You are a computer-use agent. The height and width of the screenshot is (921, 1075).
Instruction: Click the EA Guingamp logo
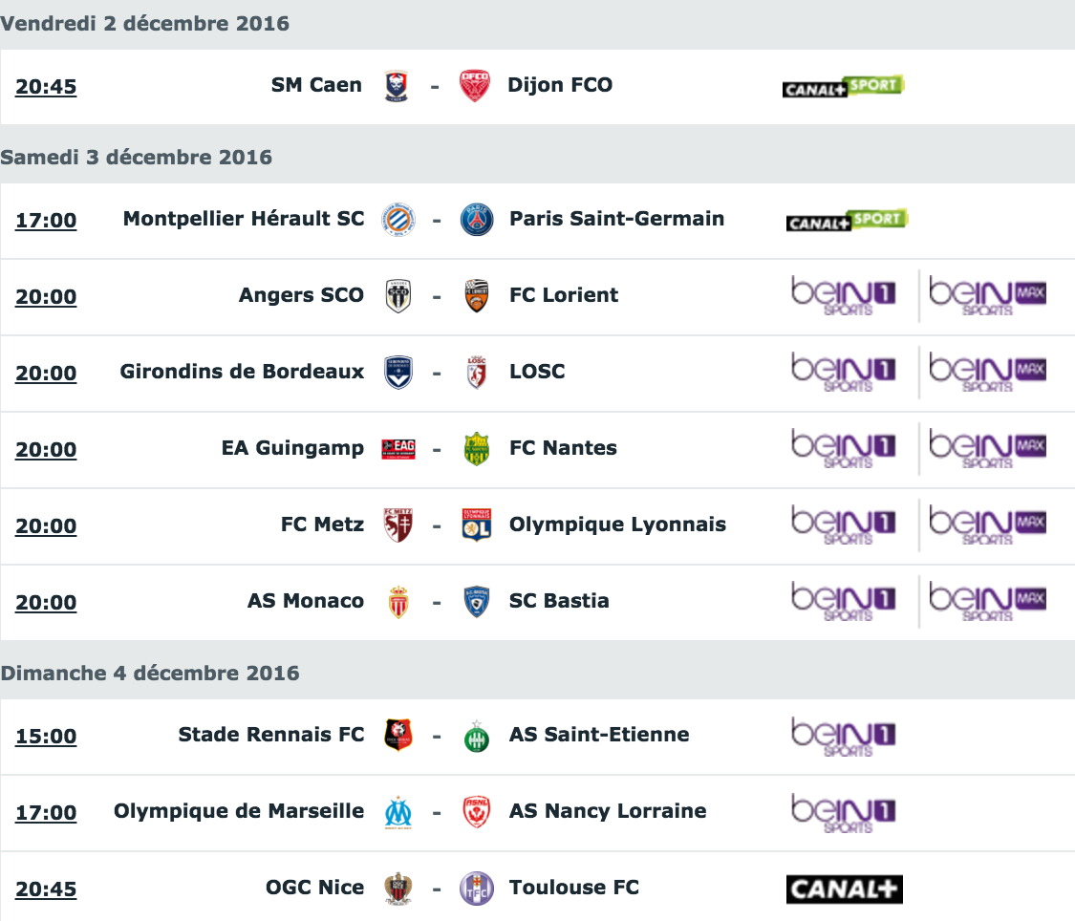click(x=398, y=450)
